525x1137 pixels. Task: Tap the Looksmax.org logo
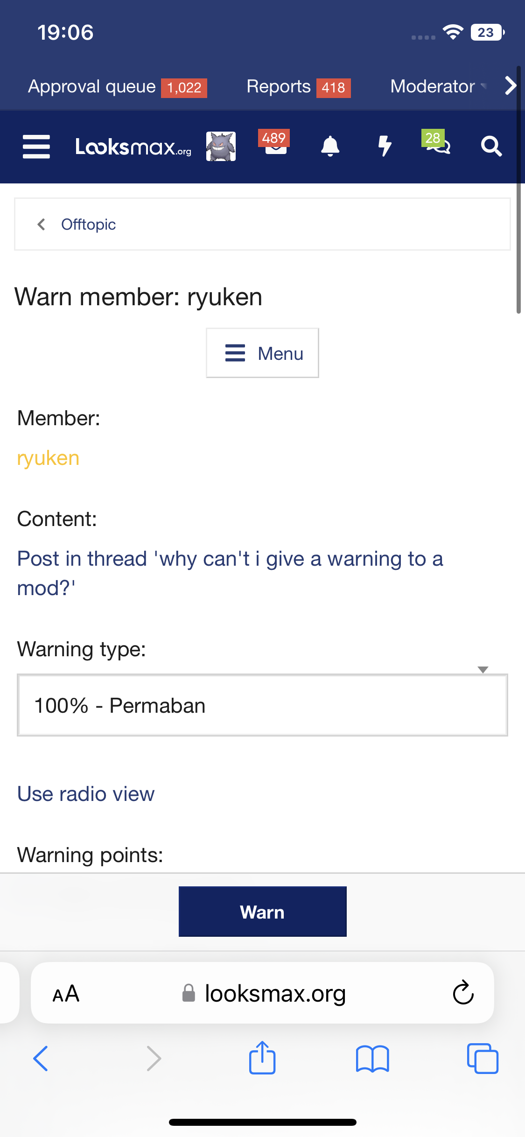click(x=133, y=147)
